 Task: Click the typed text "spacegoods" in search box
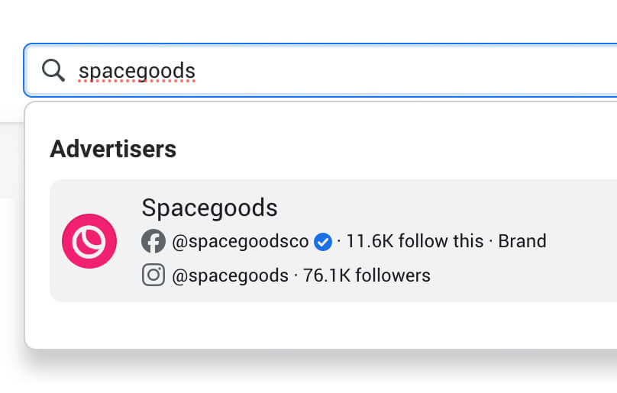[x=137, y=71]
